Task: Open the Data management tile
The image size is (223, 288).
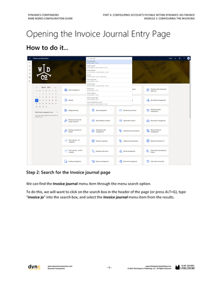Action: pos(102,110)
